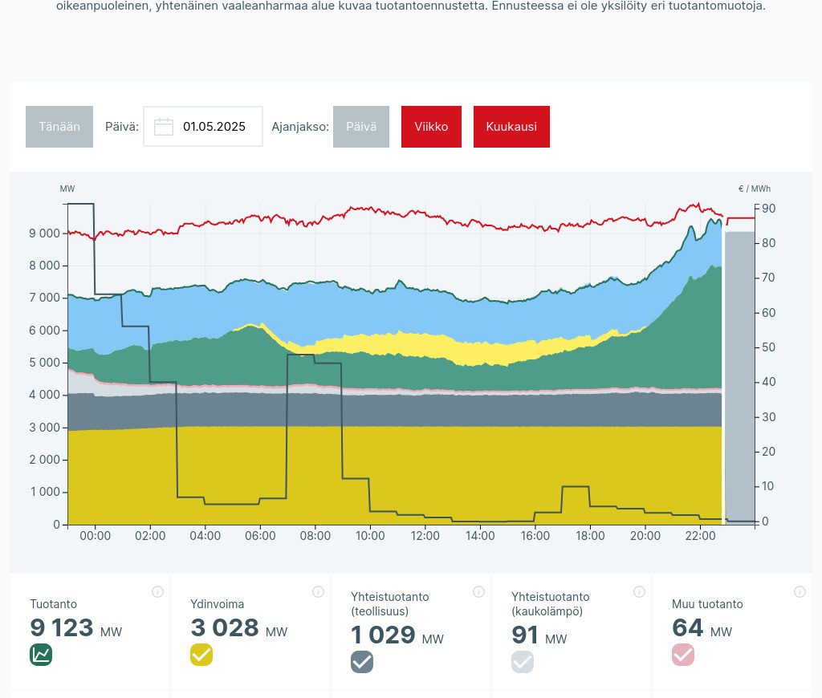The height and width of the screenshot is (698, 822).
Task: Switch to Kuukausi time period
Action: tap(511, 127)
